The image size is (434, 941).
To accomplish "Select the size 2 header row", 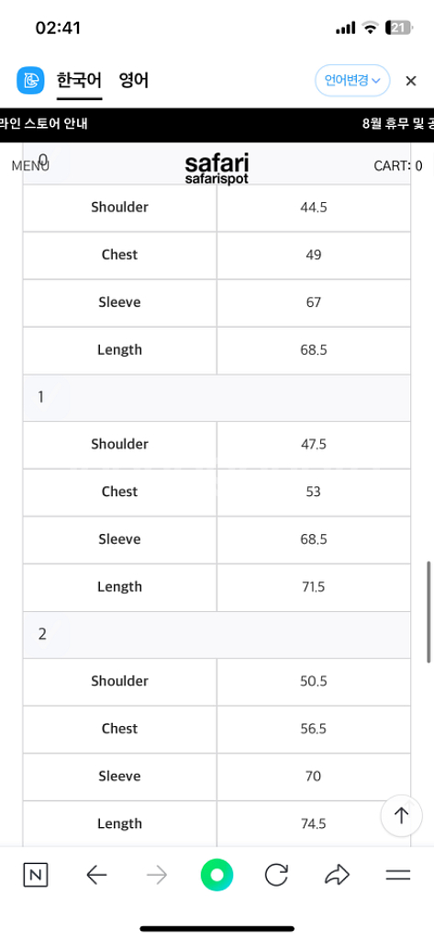I will click(217, 635).
